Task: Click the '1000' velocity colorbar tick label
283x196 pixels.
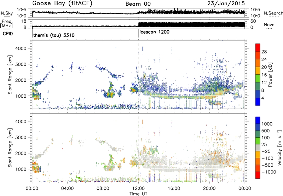Action: 267,124
